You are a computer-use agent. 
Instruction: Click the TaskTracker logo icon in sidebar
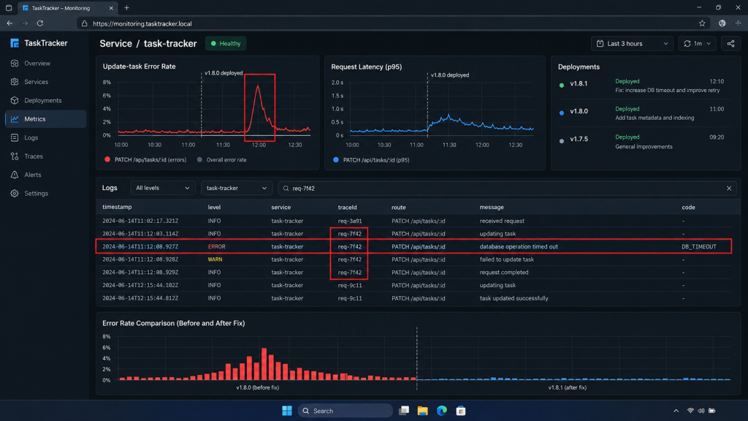[15, 43]
